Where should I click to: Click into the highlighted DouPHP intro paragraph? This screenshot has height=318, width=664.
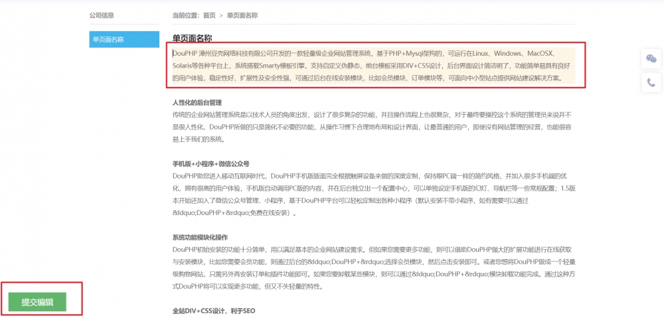(373, 66)
